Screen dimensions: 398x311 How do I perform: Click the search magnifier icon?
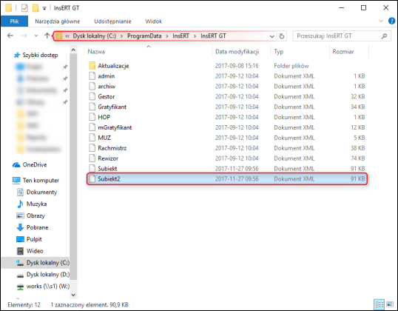coord(384,36)
